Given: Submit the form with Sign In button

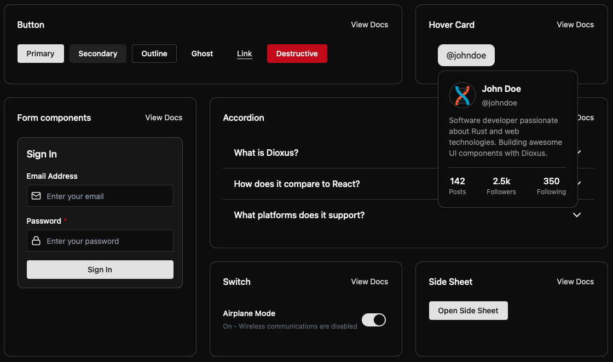Looking at the screenshot, I should pos(100,270).
